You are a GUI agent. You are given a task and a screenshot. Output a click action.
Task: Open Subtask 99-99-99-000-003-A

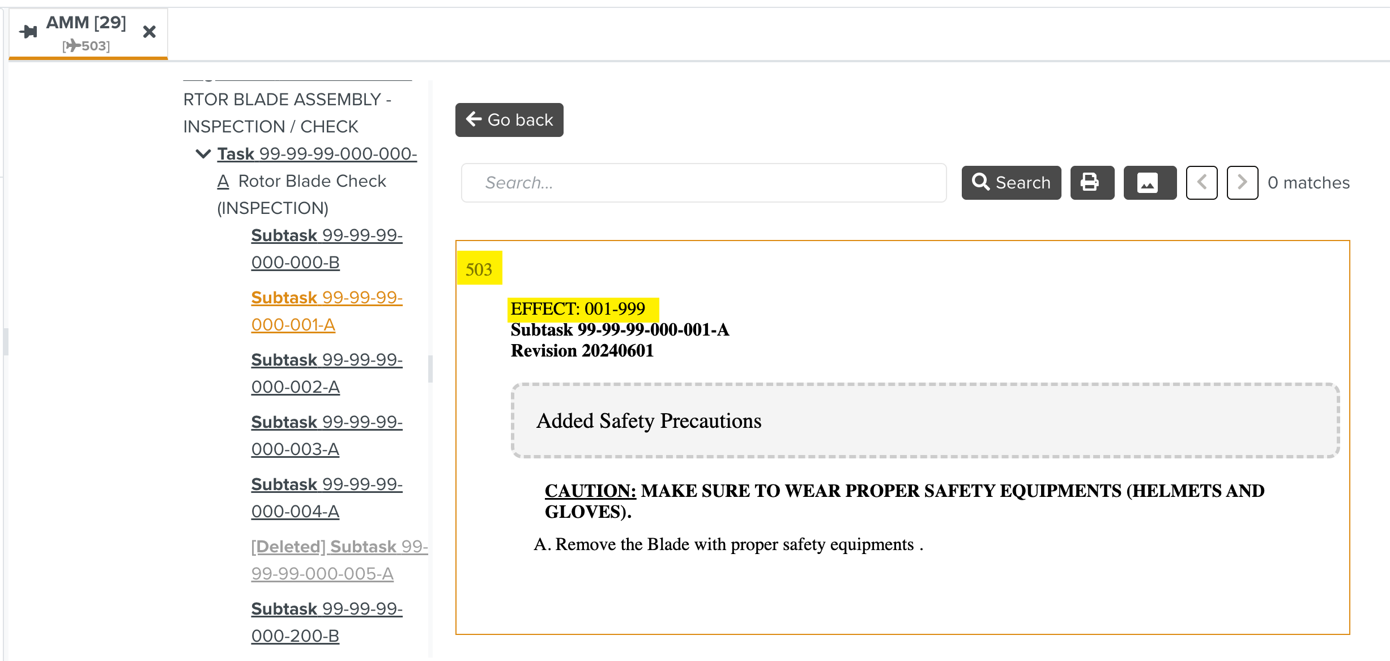327,436
